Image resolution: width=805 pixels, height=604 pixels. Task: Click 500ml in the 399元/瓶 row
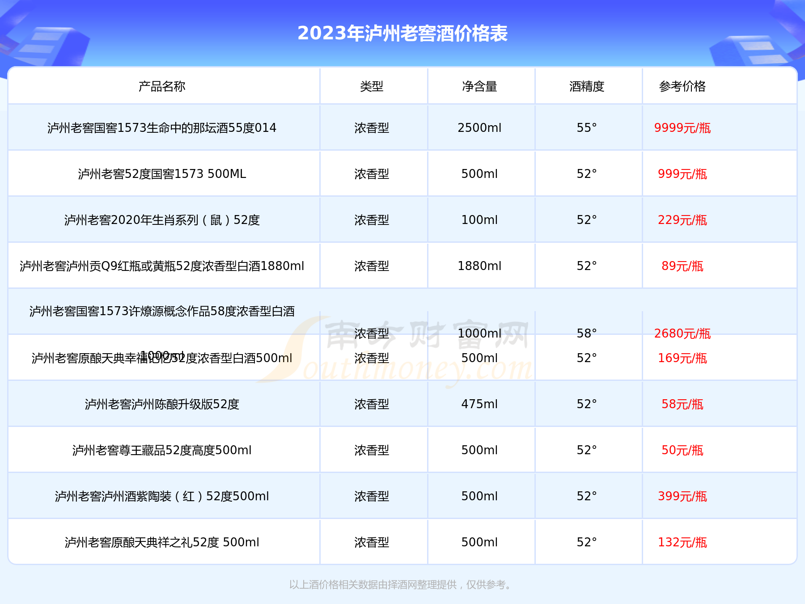[479, 496]
